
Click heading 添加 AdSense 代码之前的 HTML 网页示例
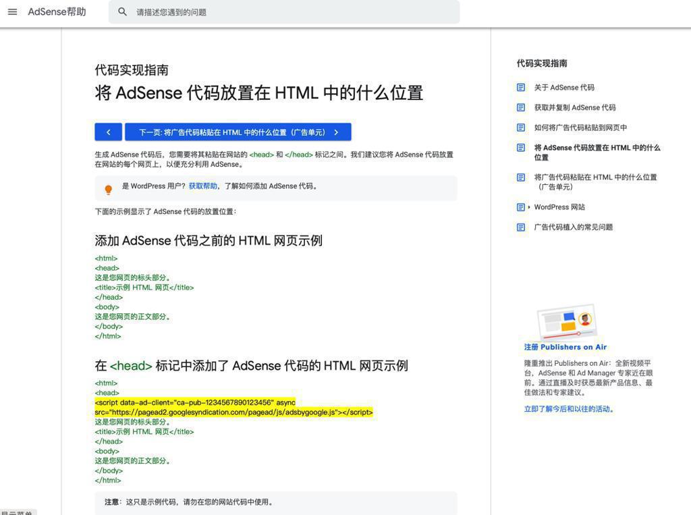(209, 241)
